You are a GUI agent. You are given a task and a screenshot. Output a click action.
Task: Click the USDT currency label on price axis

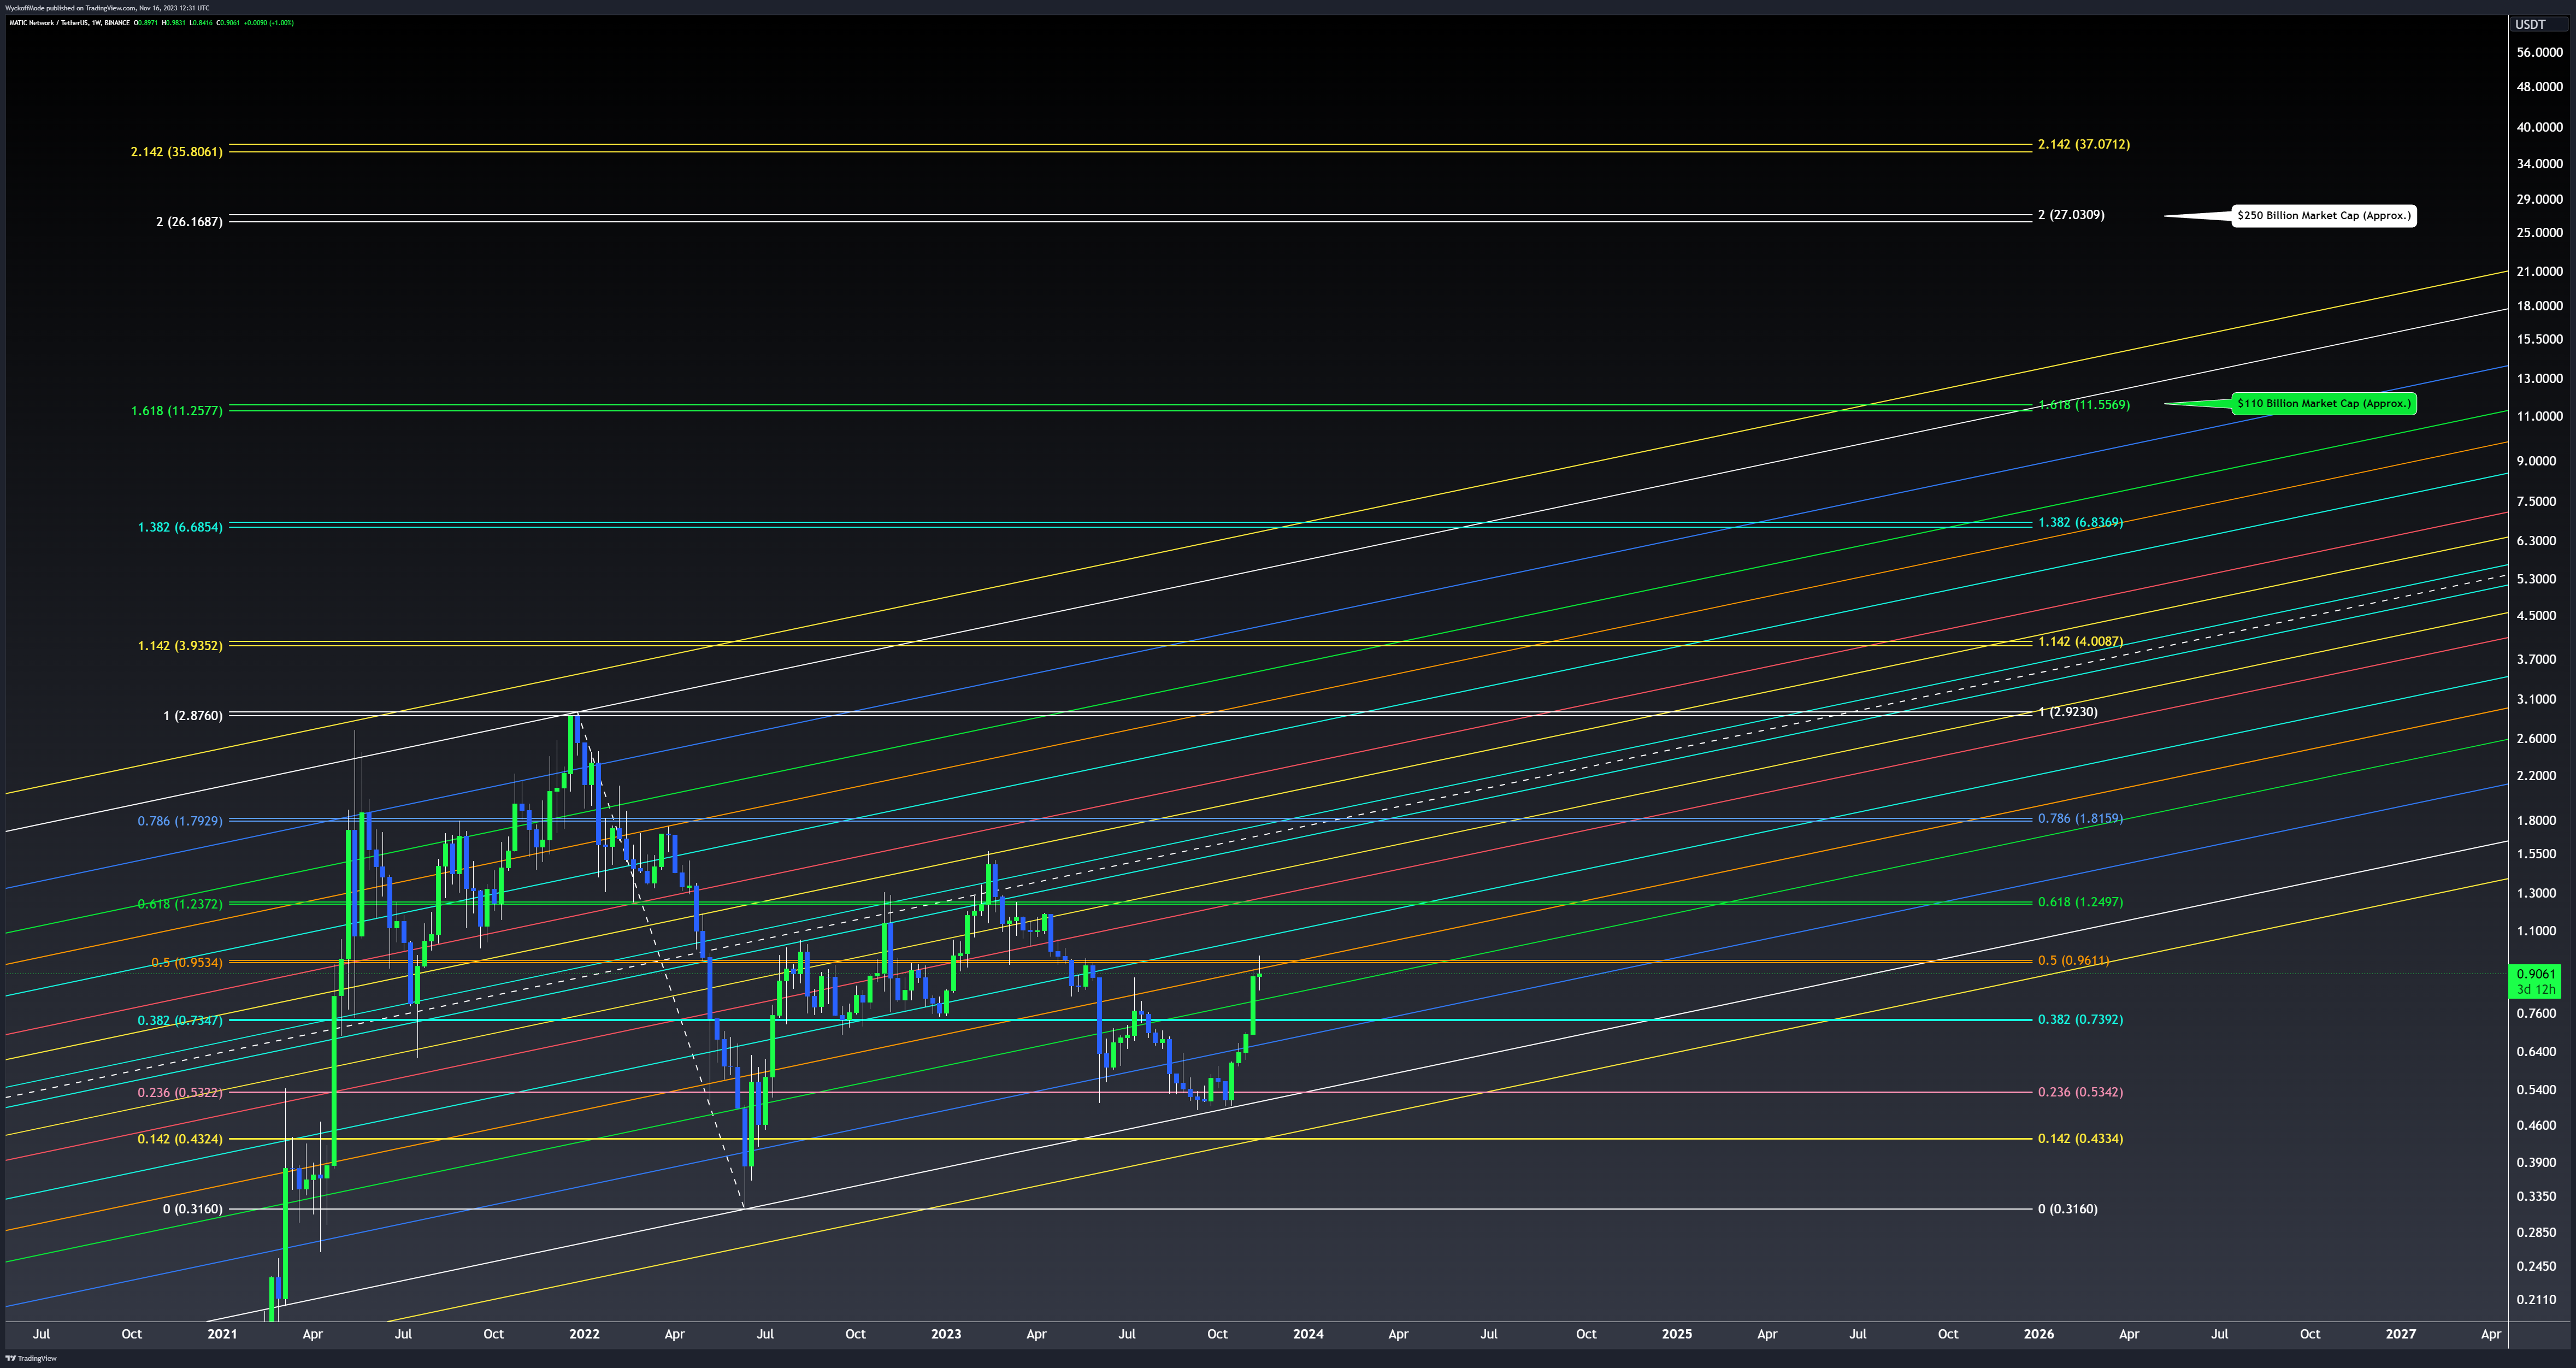pos(2530,24)
